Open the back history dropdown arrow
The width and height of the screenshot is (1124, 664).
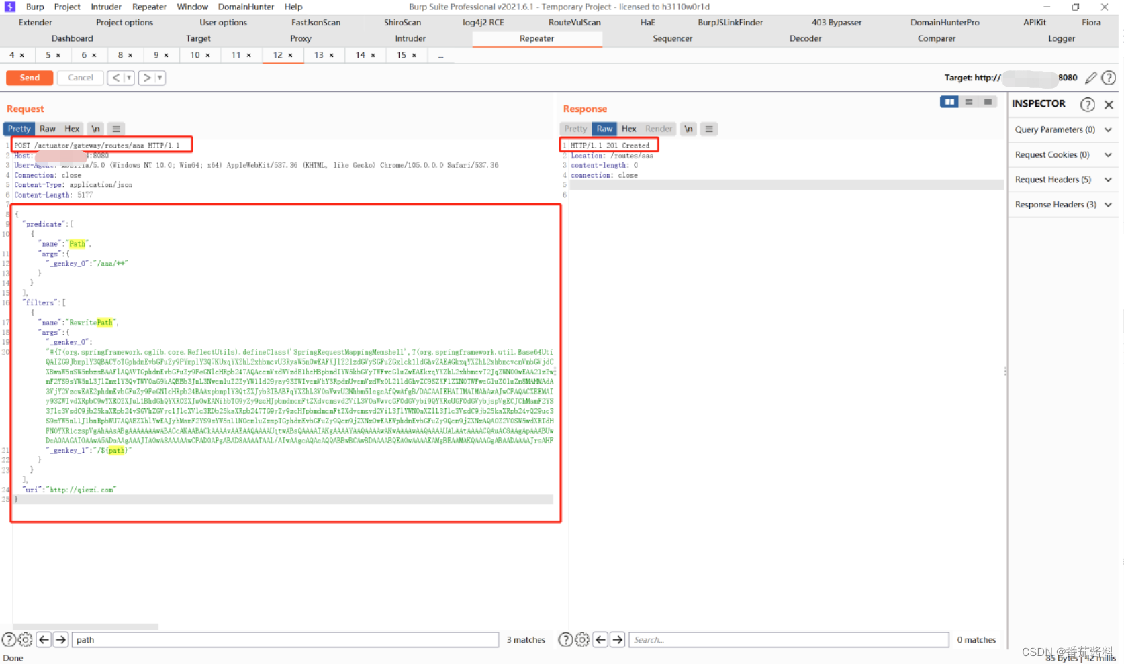click(x=129, y=78)
